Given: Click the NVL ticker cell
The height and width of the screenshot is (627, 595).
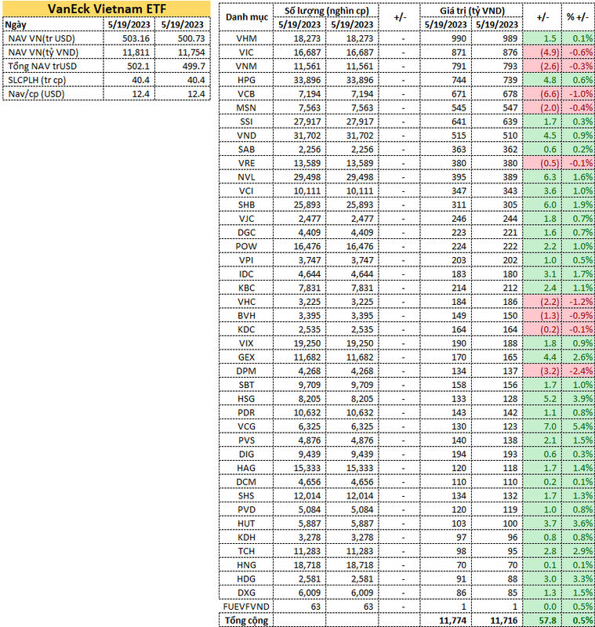Looking at the screenshot, I should click(246, 177).
